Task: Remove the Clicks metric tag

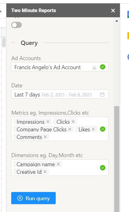Action: coord(73,122)
